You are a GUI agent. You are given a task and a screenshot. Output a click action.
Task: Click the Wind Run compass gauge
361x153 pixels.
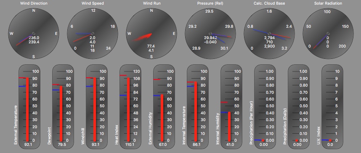click(151, 33)
